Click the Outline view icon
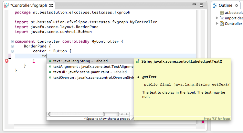The width and height of the screenshot is (243, 133). tap(215, 5)
